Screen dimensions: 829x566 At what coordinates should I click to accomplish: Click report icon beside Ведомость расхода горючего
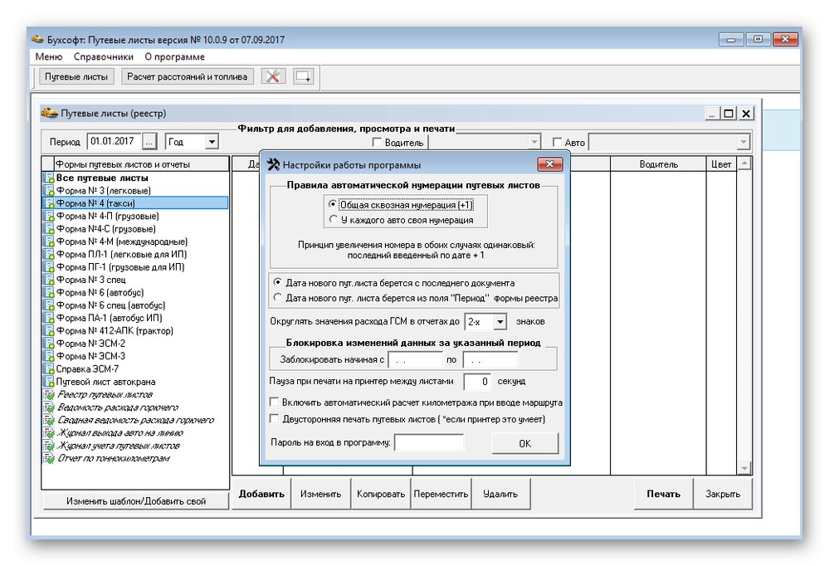point(49,407)
